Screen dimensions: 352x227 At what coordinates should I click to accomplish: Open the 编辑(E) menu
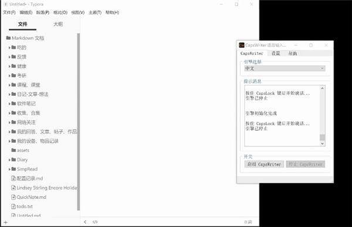click(x=26, y=12)
